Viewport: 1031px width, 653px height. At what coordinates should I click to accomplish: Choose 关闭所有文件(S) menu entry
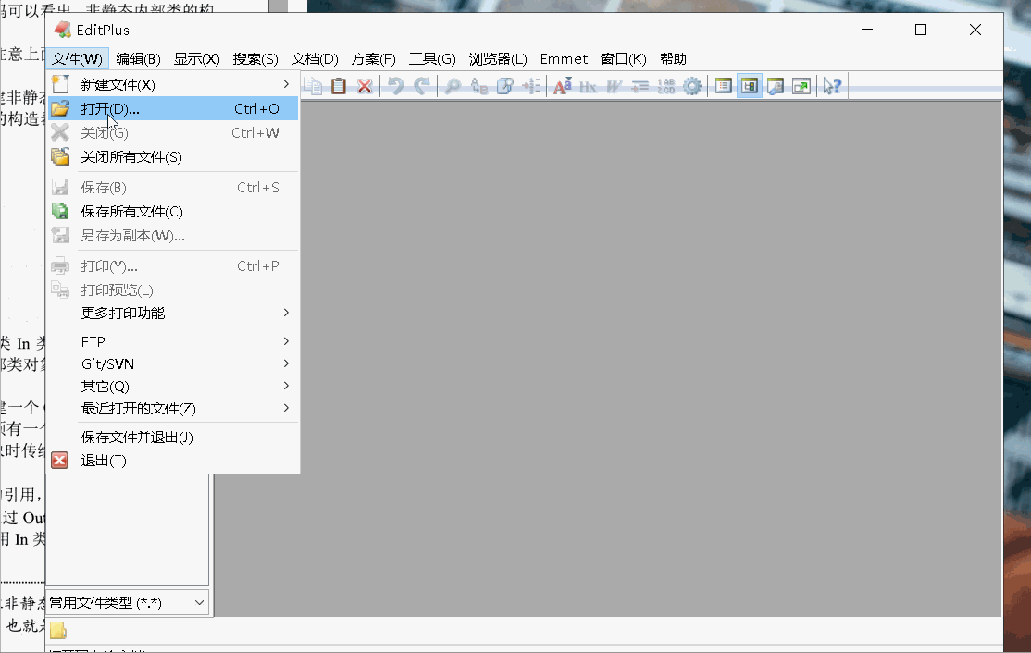click(x=174, y=157)
